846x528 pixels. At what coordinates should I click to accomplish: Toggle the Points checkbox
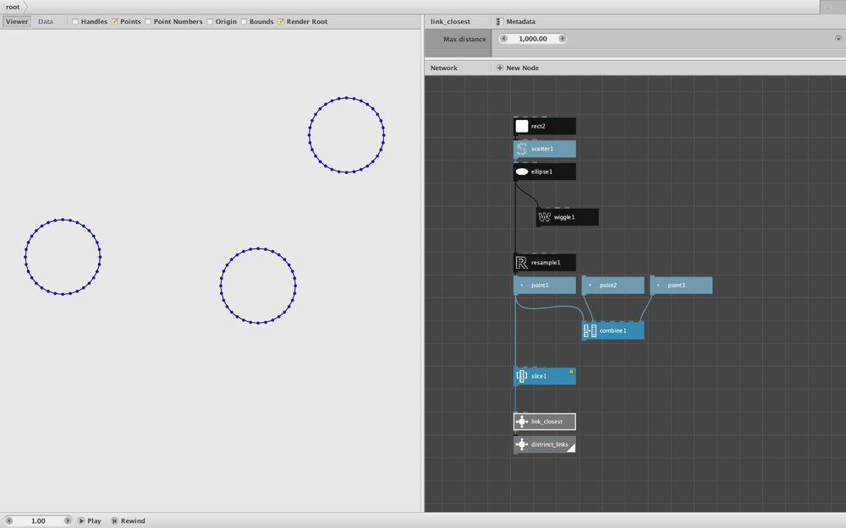[x=114, y=22]
